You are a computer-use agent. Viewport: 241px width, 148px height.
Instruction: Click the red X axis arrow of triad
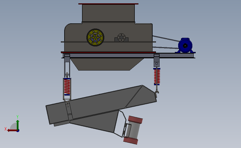12,131
